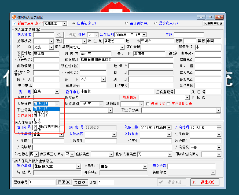Click the 医保账户查询 button
Viewport: 239px width, 195px height.
[213, 23]
